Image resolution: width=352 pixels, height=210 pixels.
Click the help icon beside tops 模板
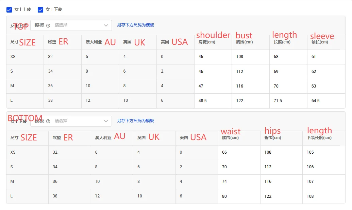tap(48, 25)
